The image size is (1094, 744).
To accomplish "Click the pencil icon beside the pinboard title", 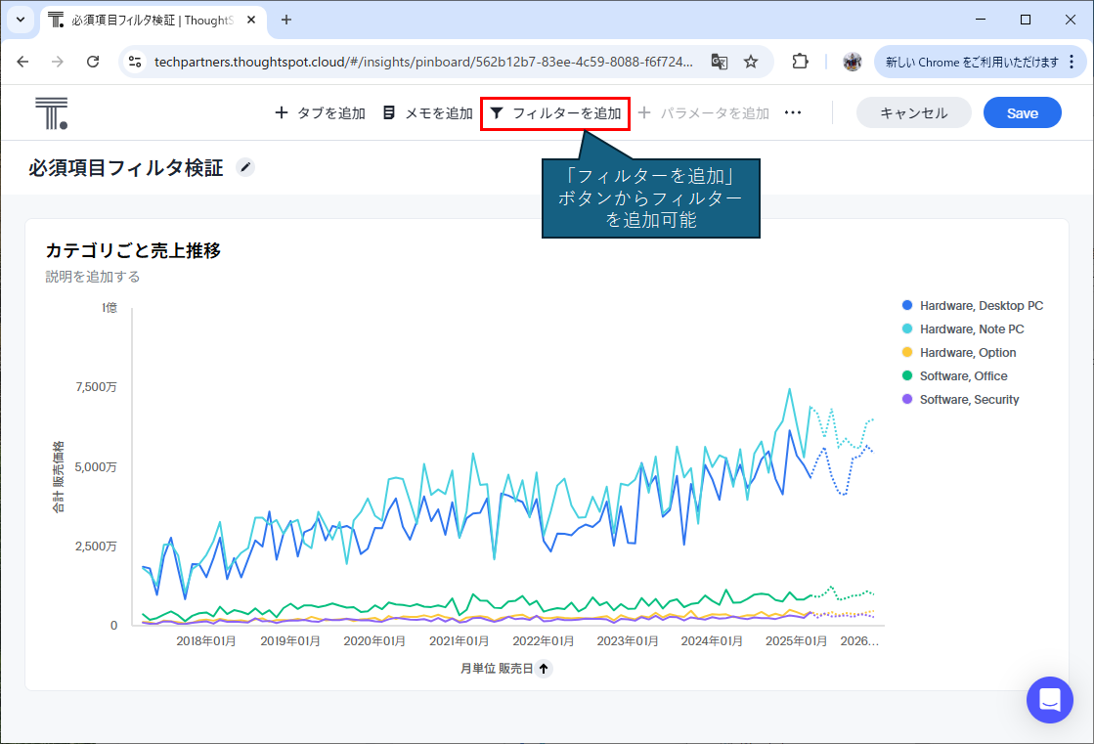I will (245, 168).
